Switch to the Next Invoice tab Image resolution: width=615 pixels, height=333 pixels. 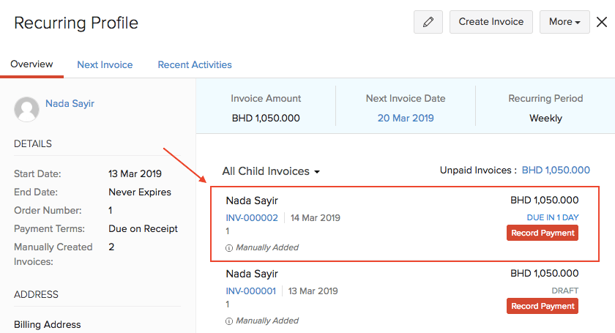click(x=105, y=64)
